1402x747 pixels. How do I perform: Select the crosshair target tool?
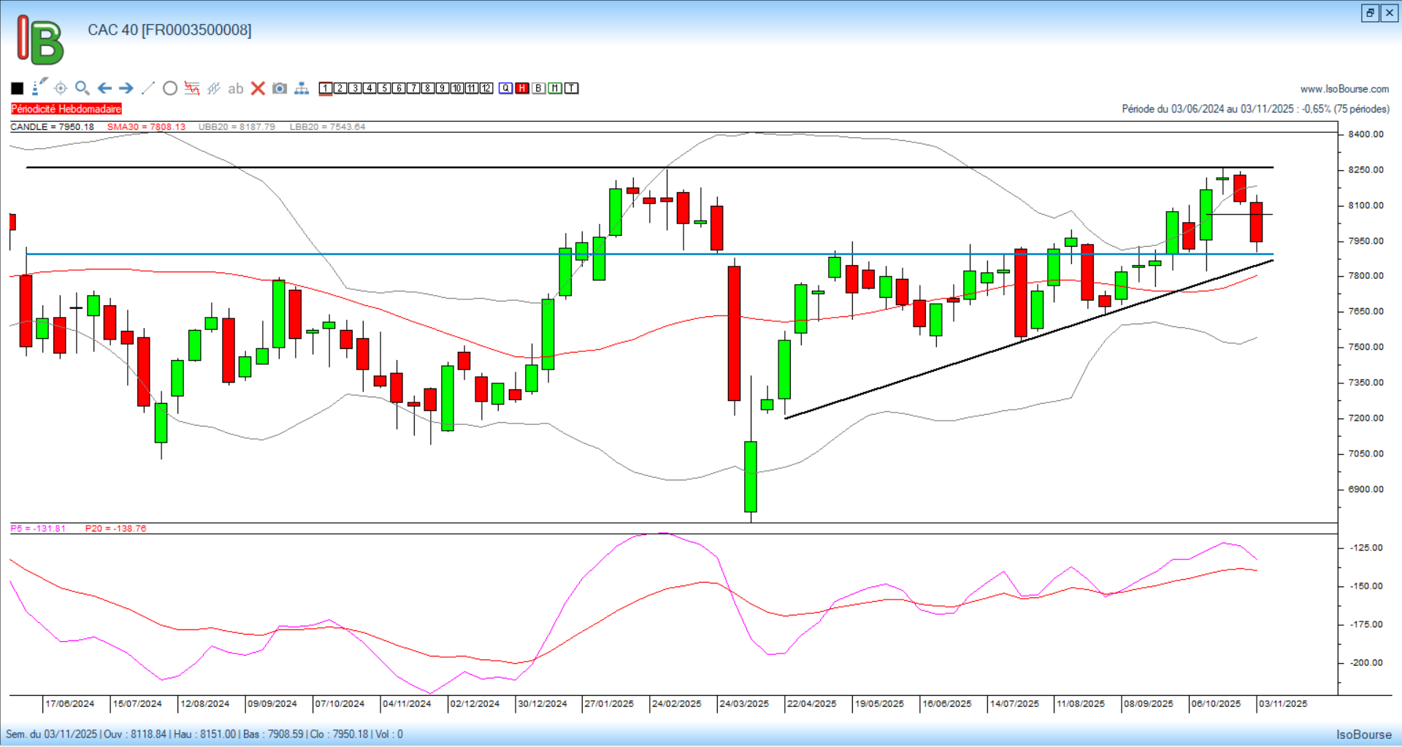(61, 88)
